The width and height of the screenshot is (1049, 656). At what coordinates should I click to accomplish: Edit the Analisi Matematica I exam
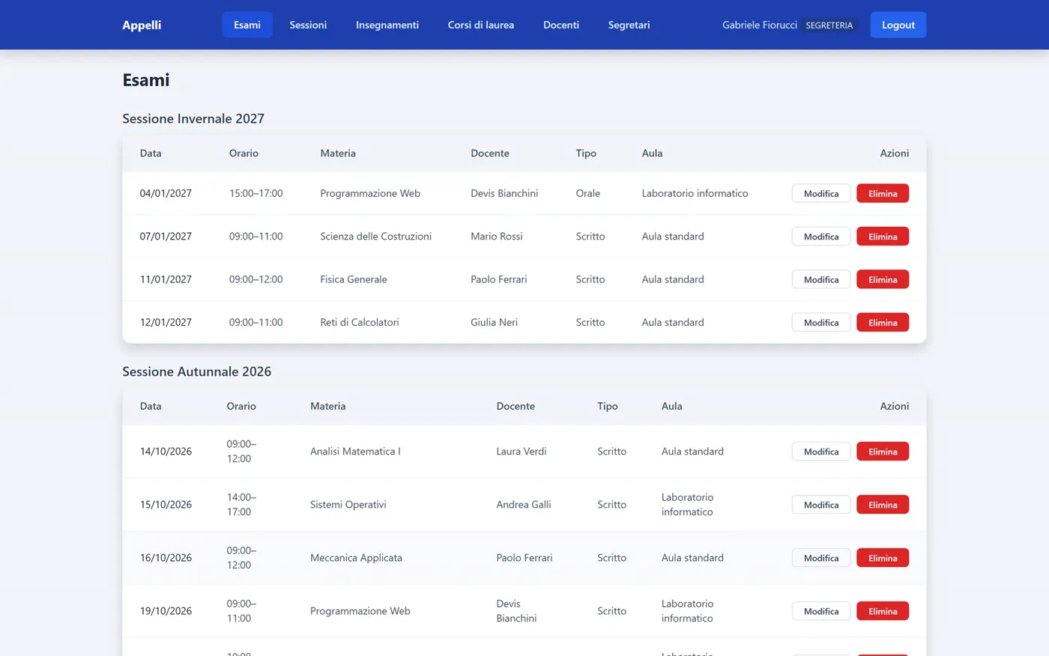coord(821,452)
